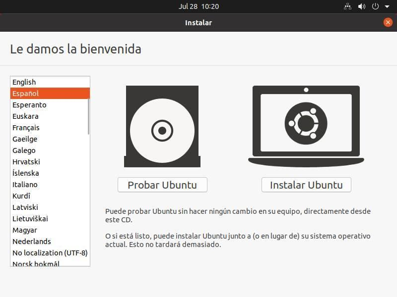Select the No localization (UTF-8) option
The image size is (397, 297).
coord(48,252)
